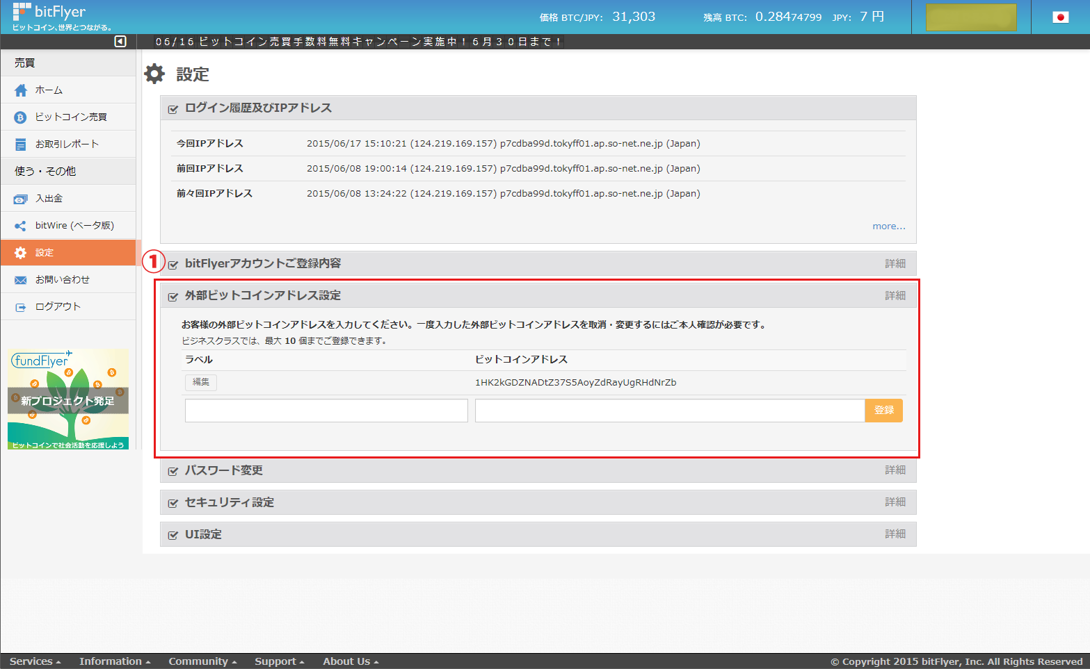Toggle checkbox of ログイン履歴及びIPアドレス section
The image size is (1090, 669).
[173, 109]
